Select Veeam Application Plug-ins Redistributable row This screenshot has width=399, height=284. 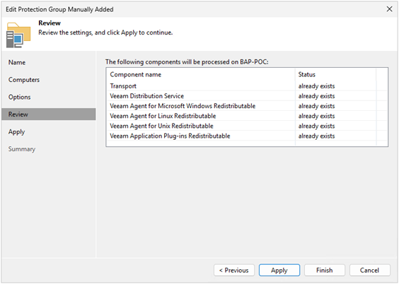[247, 136]
